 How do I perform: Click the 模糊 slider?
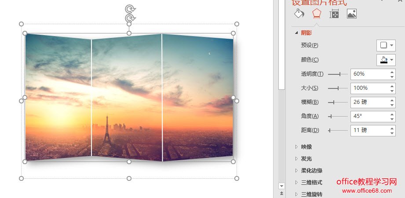338,103
